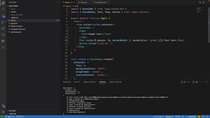The image size is (210, 118).
Task: Click the AppEntry.bundle URL in terminal output
Action: point(121,97)
